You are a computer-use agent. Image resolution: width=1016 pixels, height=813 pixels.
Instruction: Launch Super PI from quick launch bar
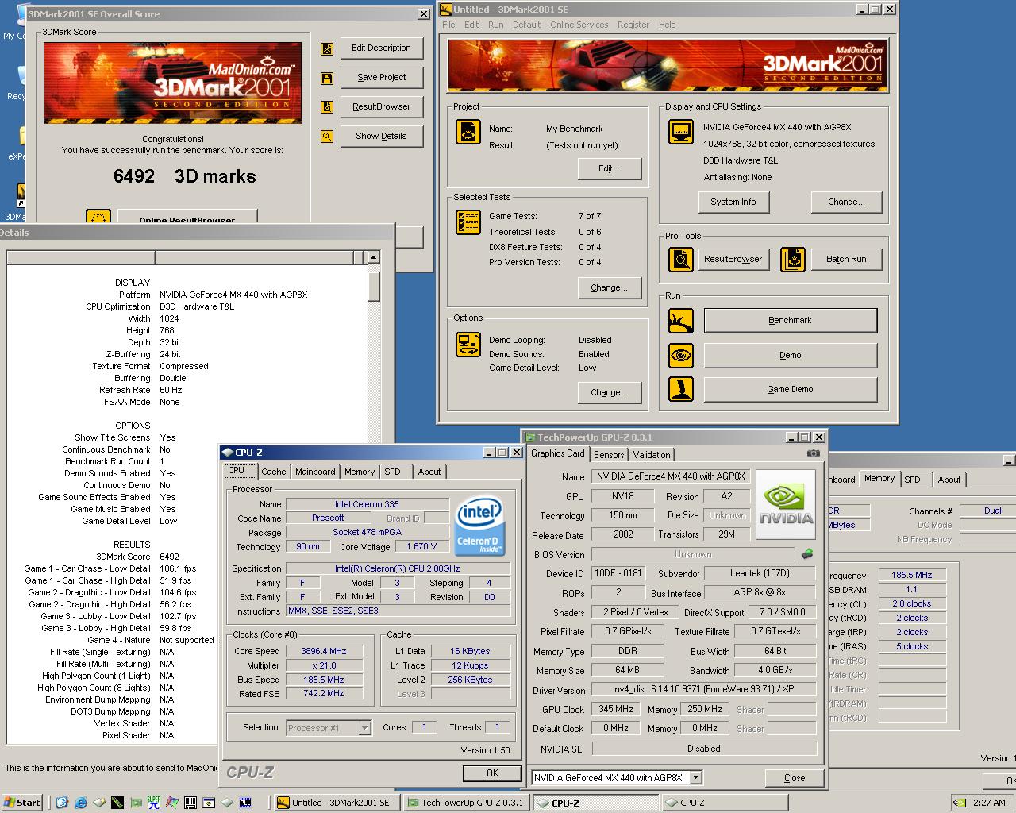point(154,803)
